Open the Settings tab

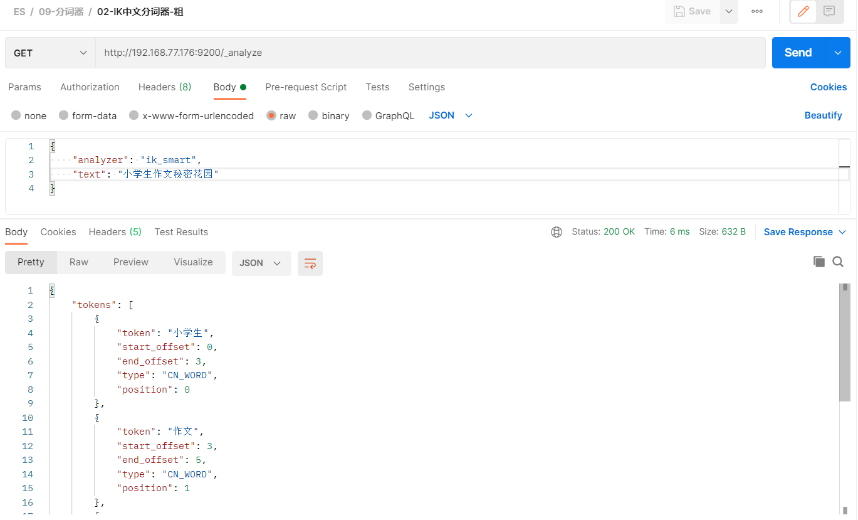pos(427,87)
